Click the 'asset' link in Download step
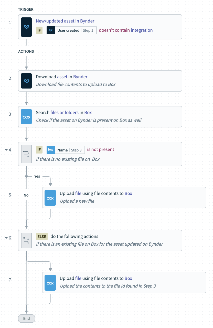The image size is (213, 328). (62, 77)
